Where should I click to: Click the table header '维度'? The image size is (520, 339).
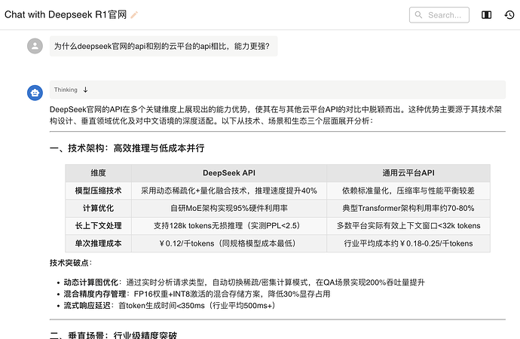[x=98, y=173]
